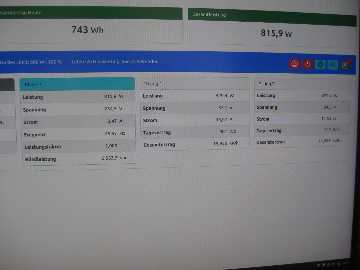360x270 pixels.
Task: Select the String 1 card header
Action: 195,83
